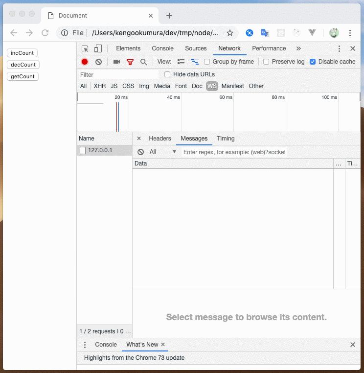The image size is (364, 373).
Task: Filter requests by WS type
Action: (212, 86)
